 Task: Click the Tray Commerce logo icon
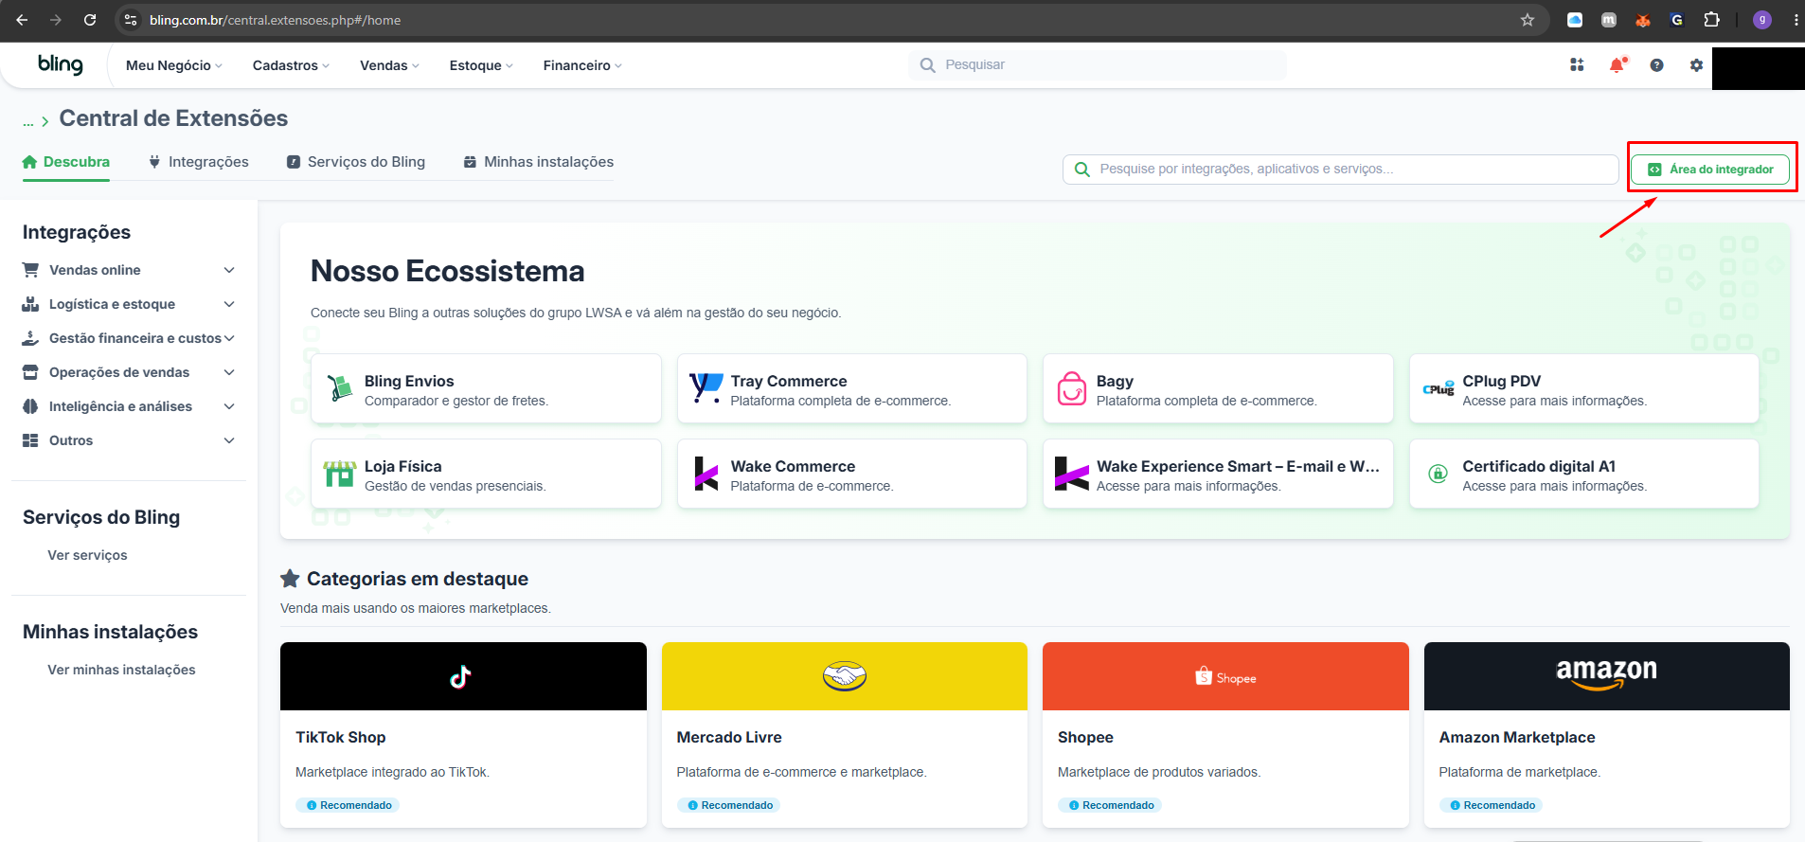[706, 388]
